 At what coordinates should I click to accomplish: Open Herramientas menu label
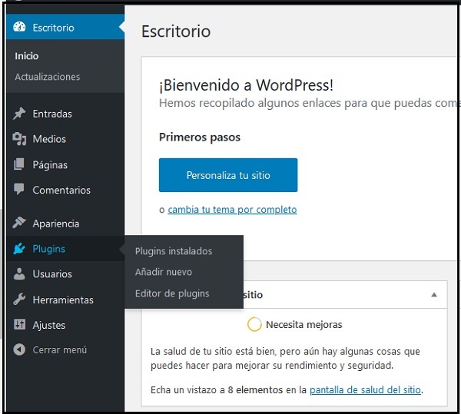point(63,300)
